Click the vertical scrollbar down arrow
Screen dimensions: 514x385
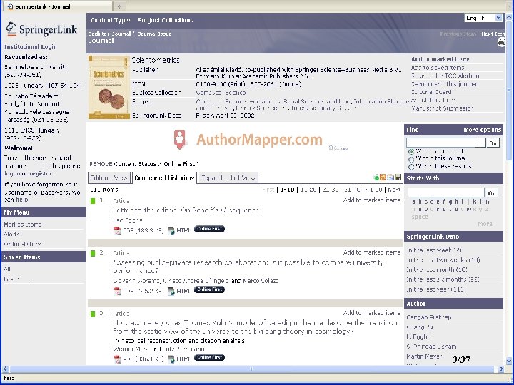509,361
